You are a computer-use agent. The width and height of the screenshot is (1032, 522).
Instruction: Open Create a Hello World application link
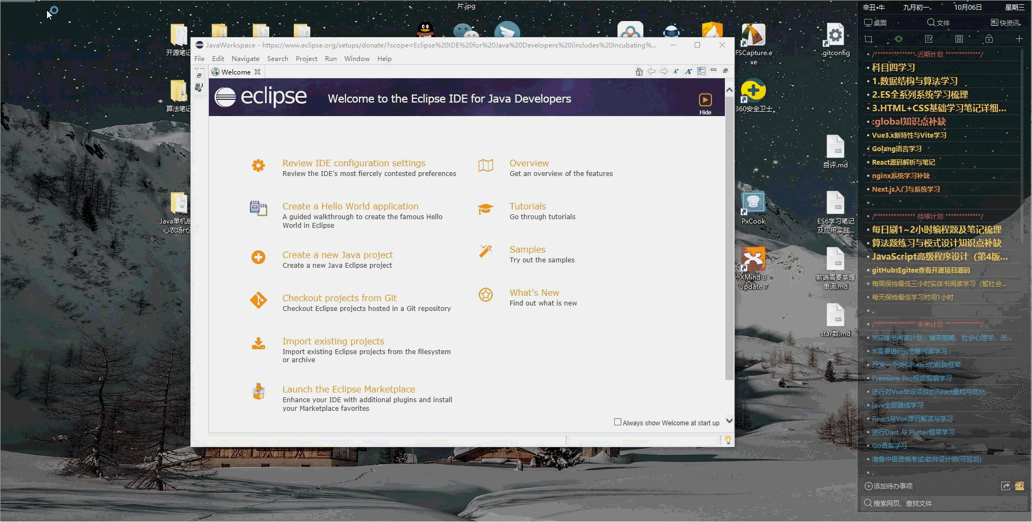[x=350, y=206]
